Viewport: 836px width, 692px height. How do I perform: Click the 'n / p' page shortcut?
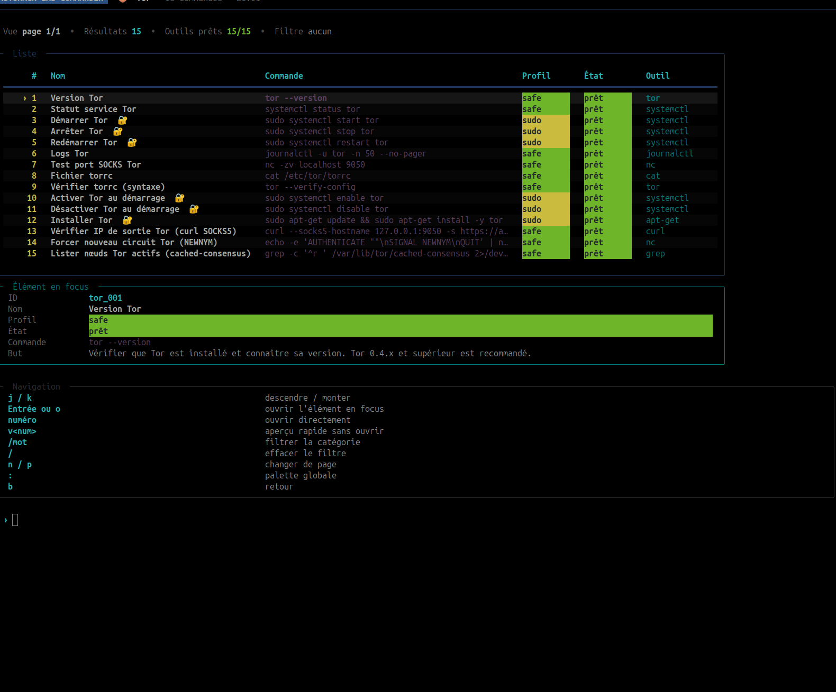[x=20, y=464]
